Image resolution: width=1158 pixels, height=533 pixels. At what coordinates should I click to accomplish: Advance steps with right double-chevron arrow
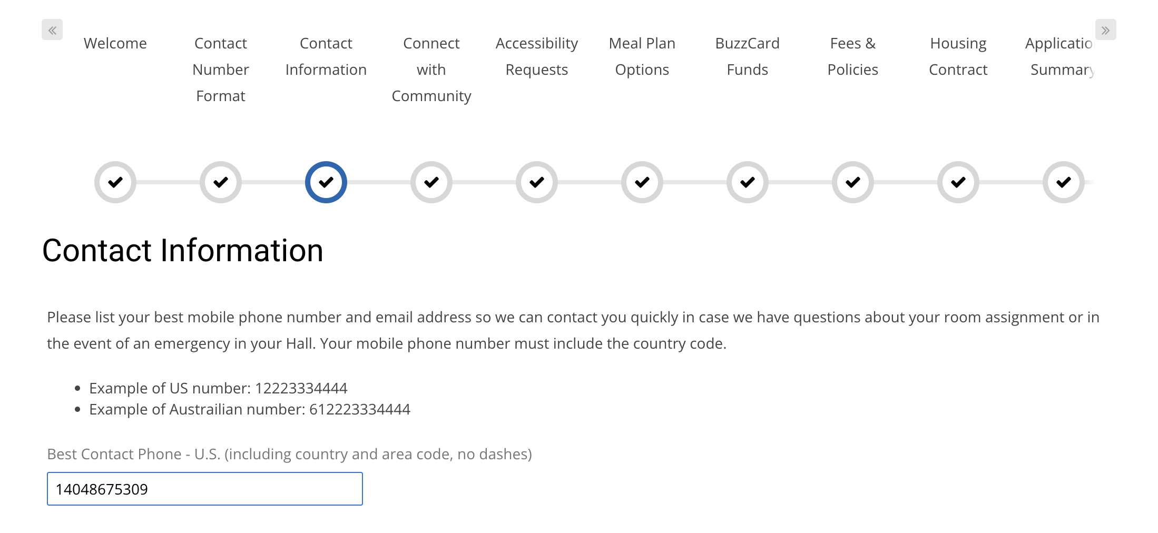click(x=1105, y=30)
